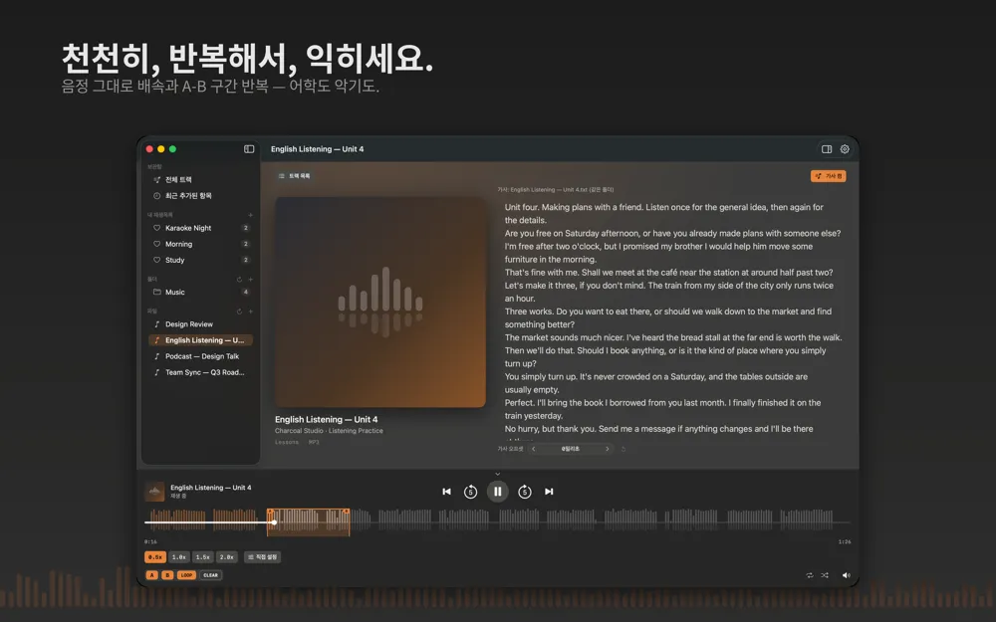996x622 pixels.
Task: Click lyric 'You simply turn up'
Action: [x=656, y=383]
